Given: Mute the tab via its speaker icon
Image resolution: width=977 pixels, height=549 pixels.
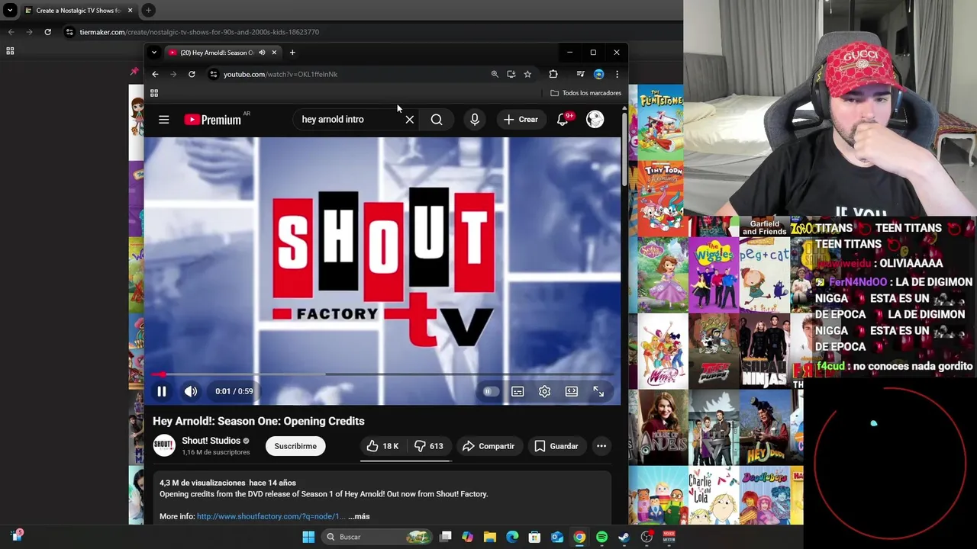Looking at the screenshot, I should click(262, 53).
